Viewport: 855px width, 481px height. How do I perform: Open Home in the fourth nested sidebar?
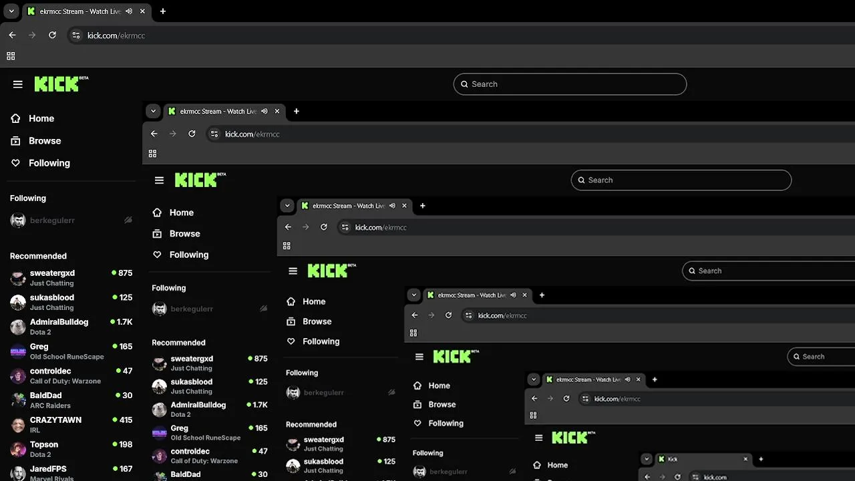tap(432, 385)
